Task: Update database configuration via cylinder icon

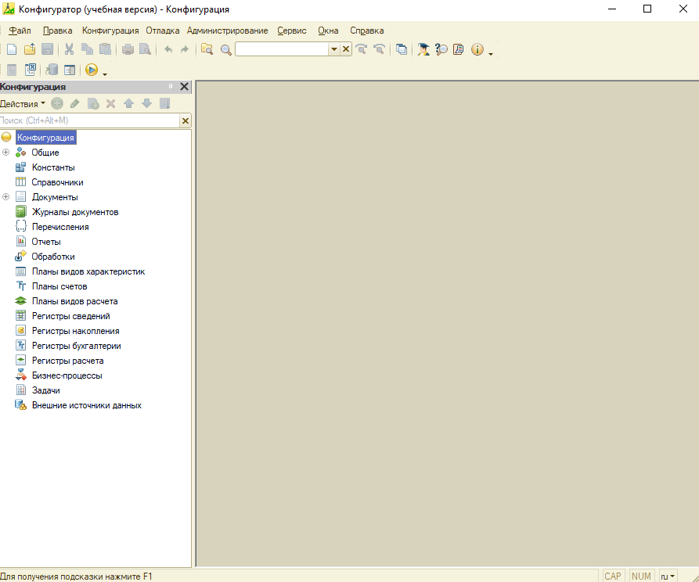Action: point(52,70)
